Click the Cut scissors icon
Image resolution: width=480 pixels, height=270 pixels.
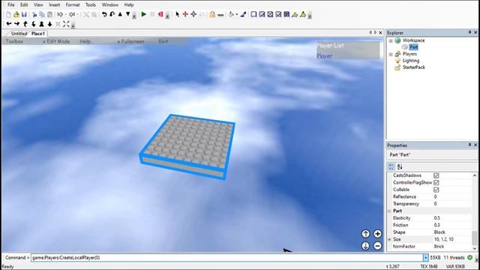pos(34,14)
